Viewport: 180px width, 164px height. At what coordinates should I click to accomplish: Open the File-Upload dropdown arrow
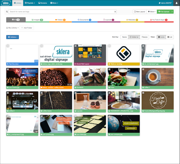click(x=172, y=12)
